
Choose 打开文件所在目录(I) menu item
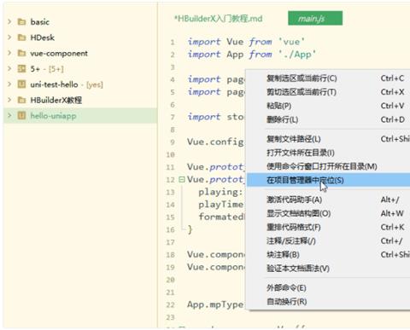328,153
